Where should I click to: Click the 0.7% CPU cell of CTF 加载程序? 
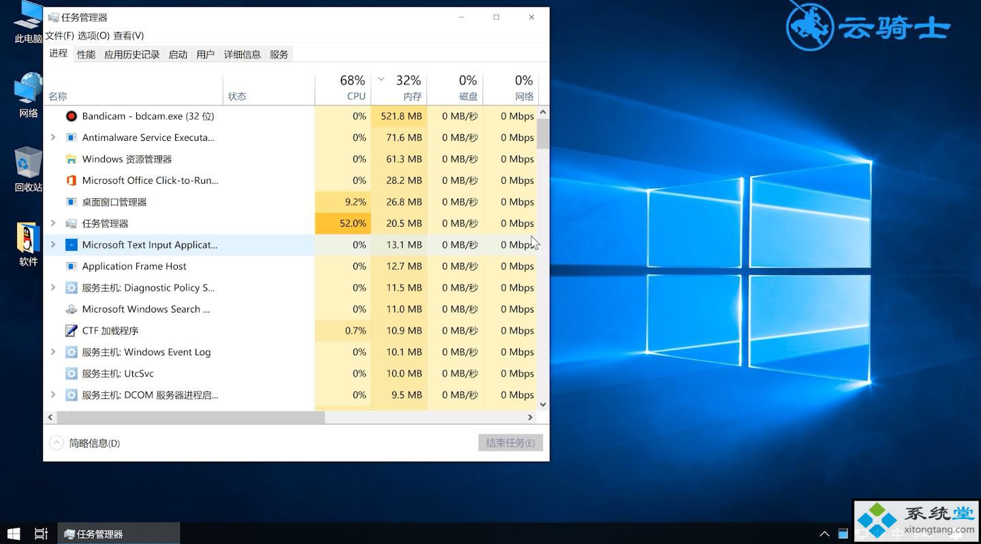coord(343,331)
